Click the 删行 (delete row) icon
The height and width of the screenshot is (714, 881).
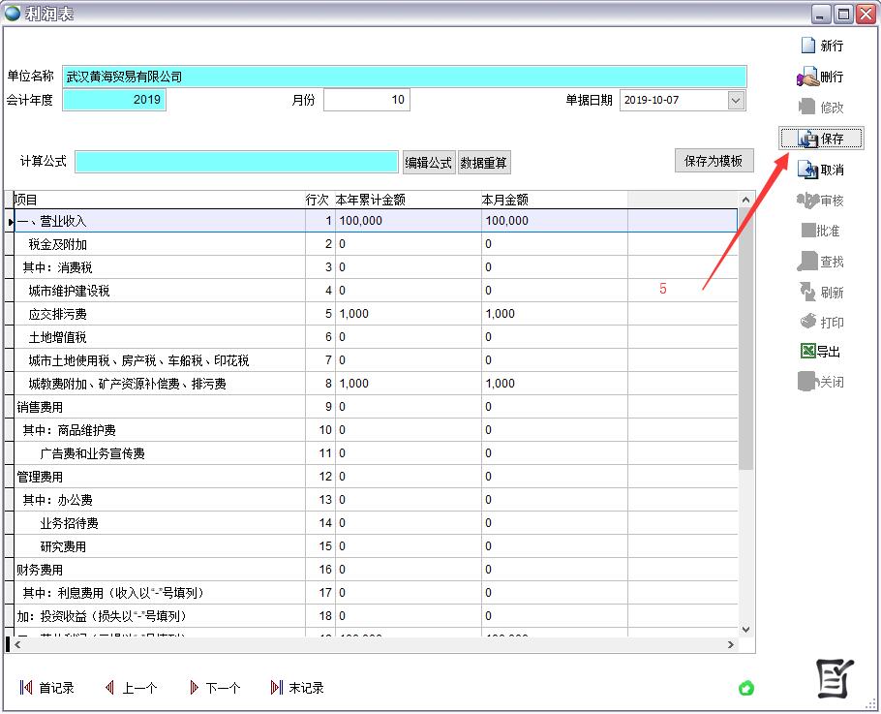click(807, 77)
